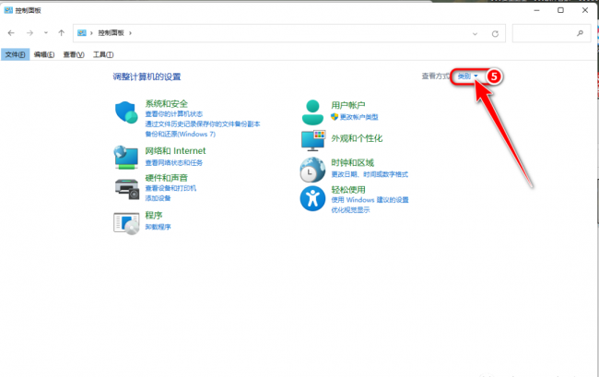599x377 pixels.
Task: Click 查看你的计算机状态 link
Action: coord(174,113)
